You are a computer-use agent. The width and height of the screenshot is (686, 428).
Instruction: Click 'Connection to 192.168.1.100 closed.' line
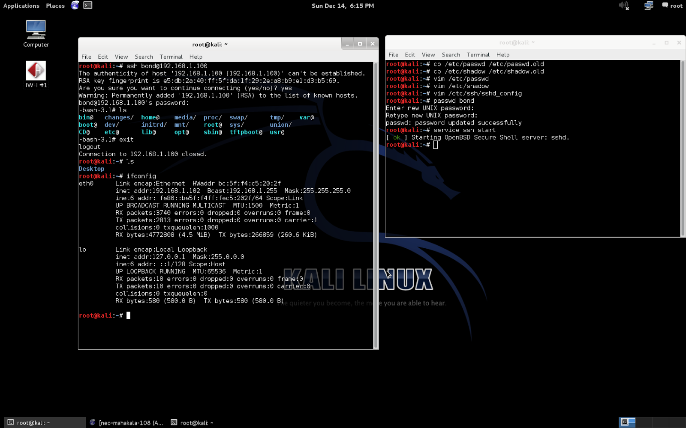click(143, 154)
